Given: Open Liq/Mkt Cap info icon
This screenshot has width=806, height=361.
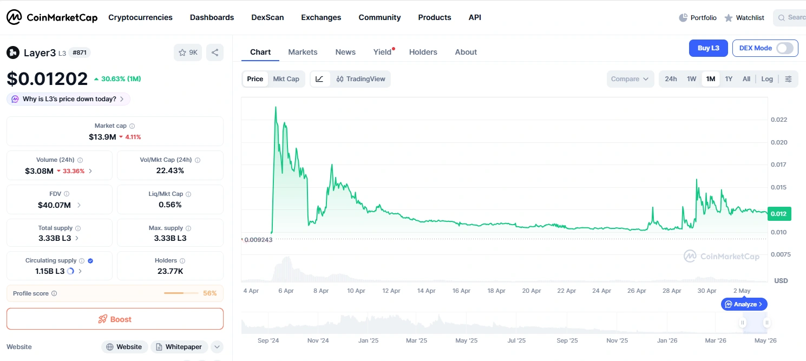Looking at the screenshot, I should click(188, 194).
